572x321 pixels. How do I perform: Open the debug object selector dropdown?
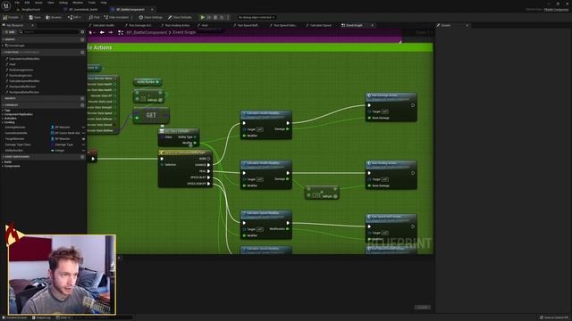click(x=257, y=17)
